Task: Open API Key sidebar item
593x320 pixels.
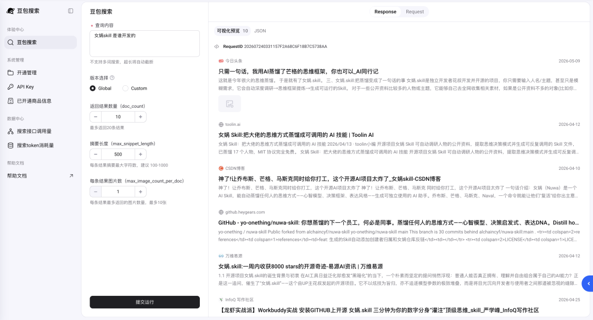Action: point(41,87)
